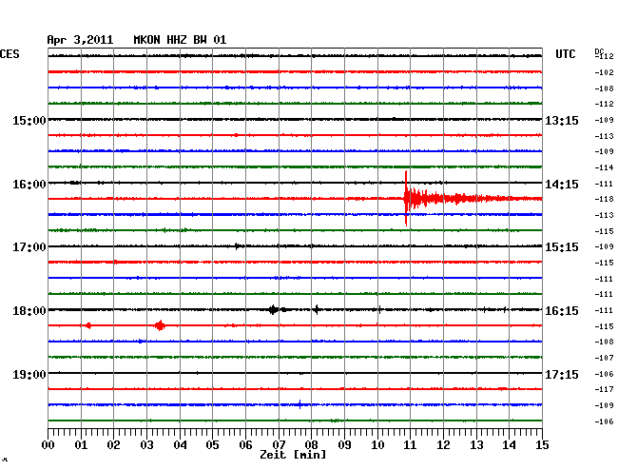The image size is (618, 470).
Task: Pick minute "09" on the time axis
Action: 344,444
